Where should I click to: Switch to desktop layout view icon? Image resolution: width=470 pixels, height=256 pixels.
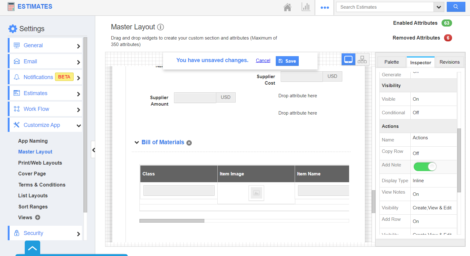[x=348, y=59]
